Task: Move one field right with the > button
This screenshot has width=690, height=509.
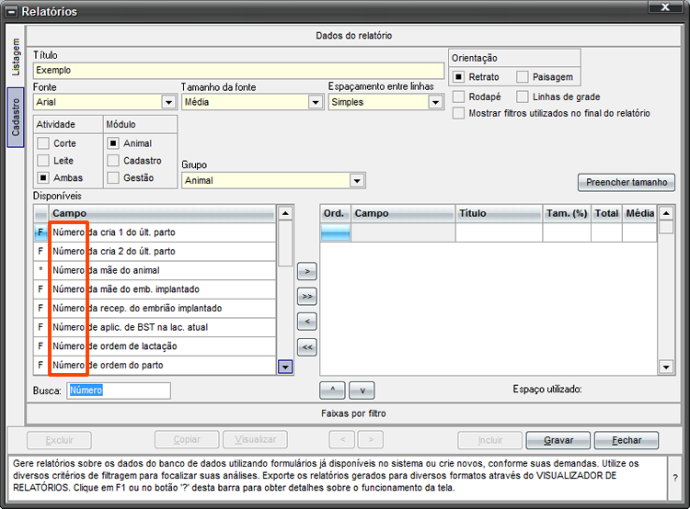Action: tap(306, 271)
